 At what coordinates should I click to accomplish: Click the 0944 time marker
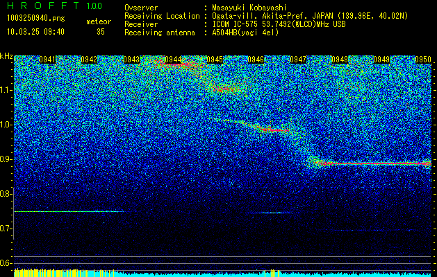[x=173, y=60]
